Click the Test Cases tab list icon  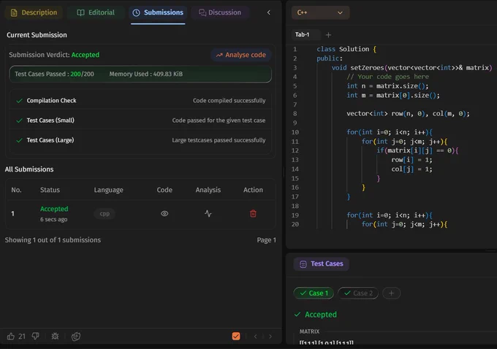[303, 264]
